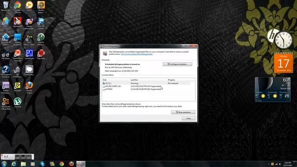Click the Firefox icon in the taskbar
This screenshot has width=297, height=167.
pos(71,164)
